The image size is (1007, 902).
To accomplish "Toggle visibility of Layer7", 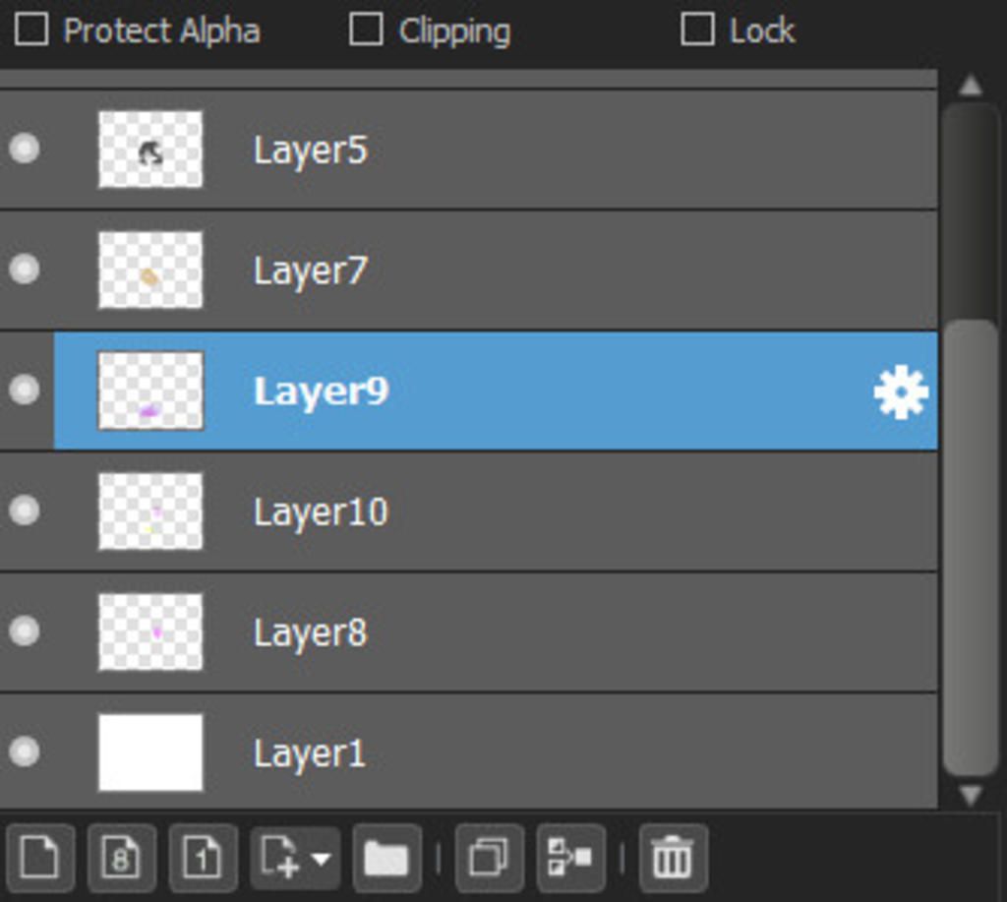I will 25,270.
